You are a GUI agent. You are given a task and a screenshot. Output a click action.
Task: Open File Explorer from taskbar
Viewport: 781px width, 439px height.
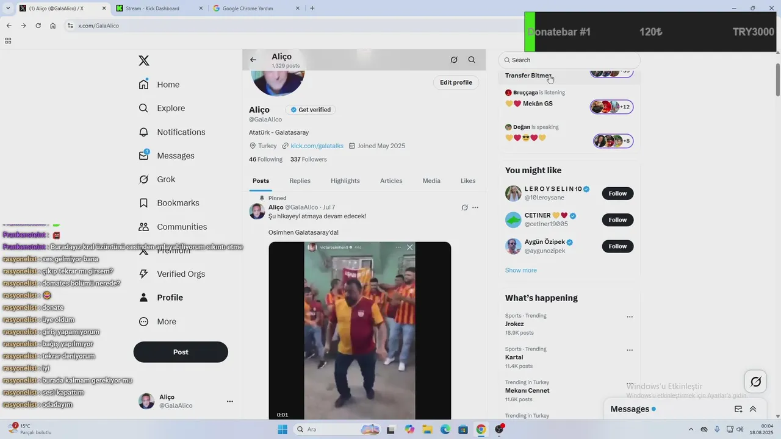tap(427, 429)
